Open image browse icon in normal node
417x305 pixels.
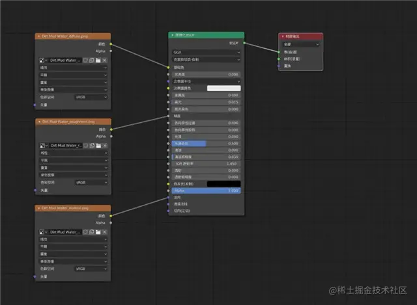coord(44,232)
